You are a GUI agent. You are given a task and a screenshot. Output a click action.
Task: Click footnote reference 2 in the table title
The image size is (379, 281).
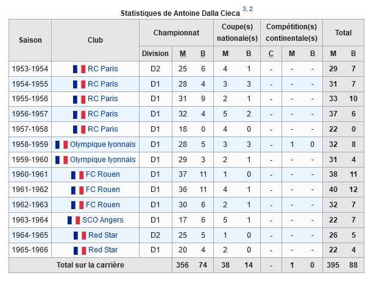251,9
